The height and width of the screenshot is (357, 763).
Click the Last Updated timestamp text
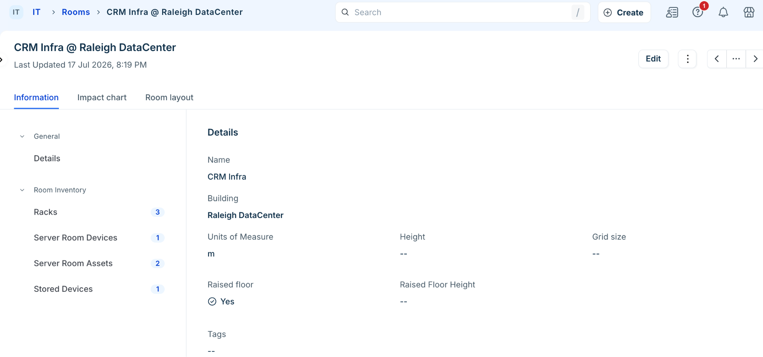click(x=80, y=65)
